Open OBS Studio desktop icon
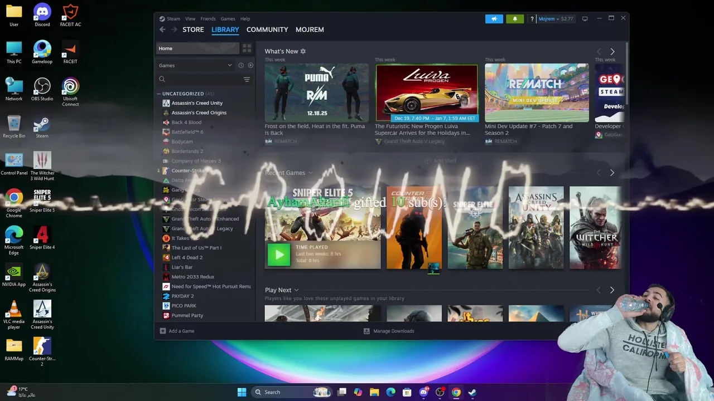 click(42, 89)
